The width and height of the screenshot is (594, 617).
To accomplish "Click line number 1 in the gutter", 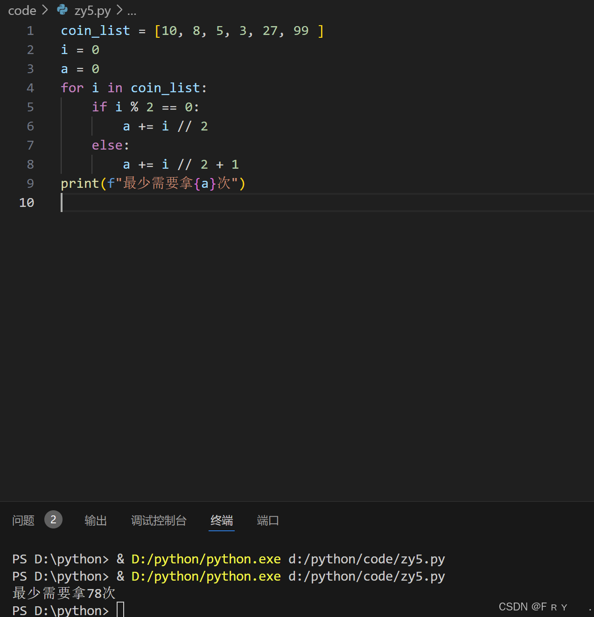I will tap(30, 31).
